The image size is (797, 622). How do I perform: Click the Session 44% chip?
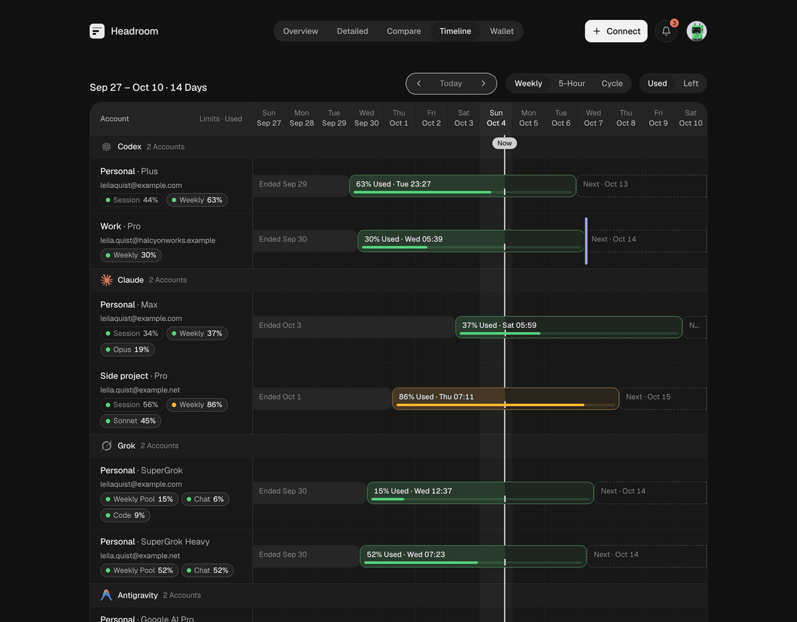coord(132,200)
